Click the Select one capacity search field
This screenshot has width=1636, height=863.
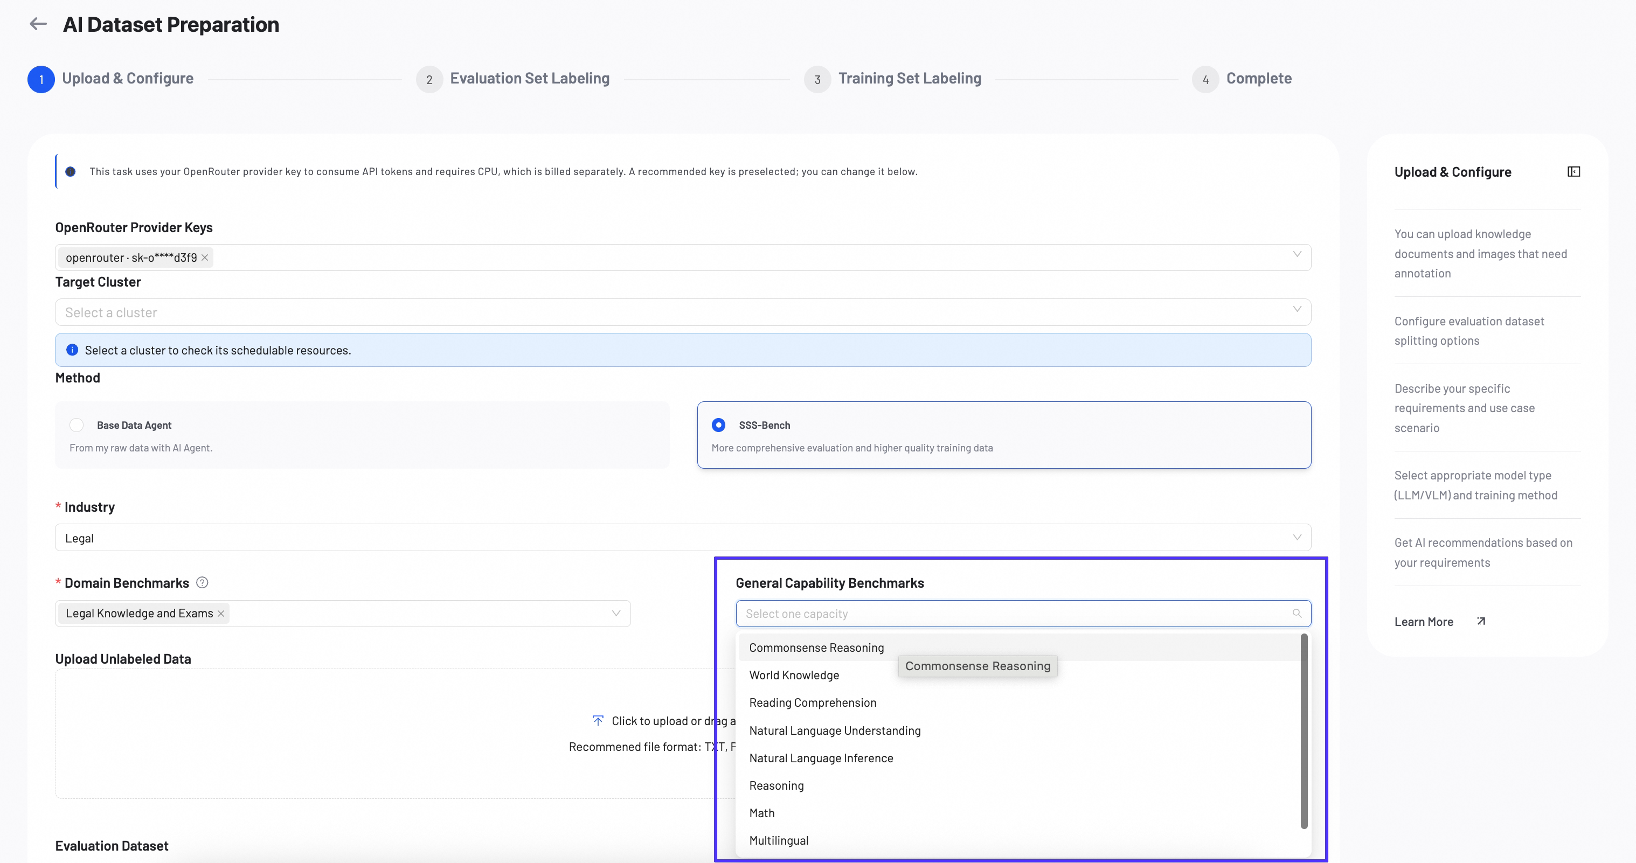pyautogui.click(x=1023, y=614)
